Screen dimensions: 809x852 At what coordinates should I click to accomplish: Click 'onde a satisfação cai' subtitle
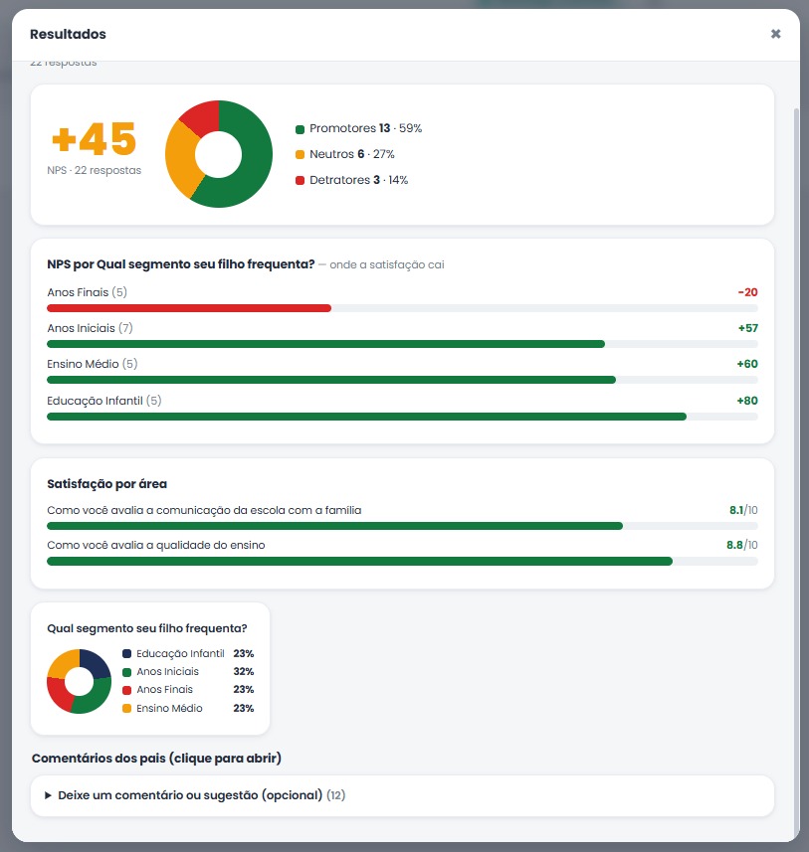point(387,264)
